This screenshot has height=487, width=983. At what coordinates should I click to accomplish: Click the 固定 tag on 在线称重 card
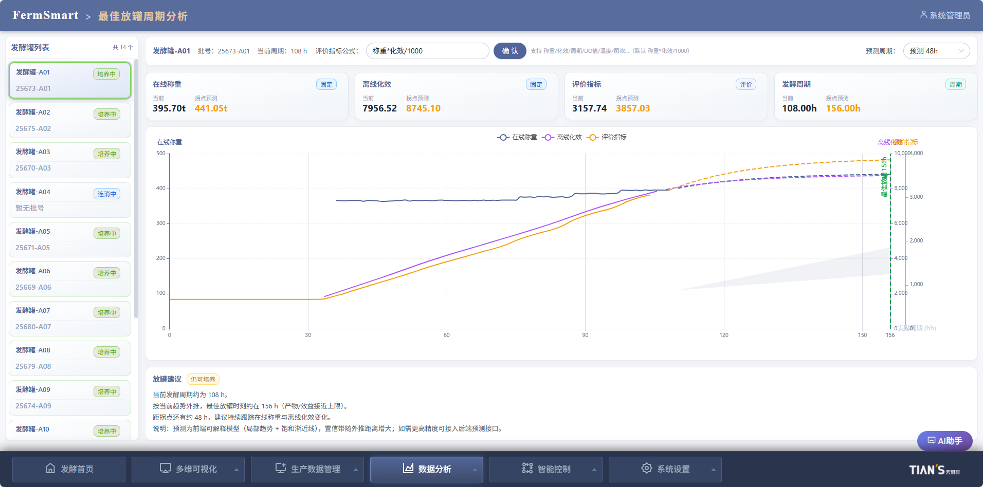point(326,84)
